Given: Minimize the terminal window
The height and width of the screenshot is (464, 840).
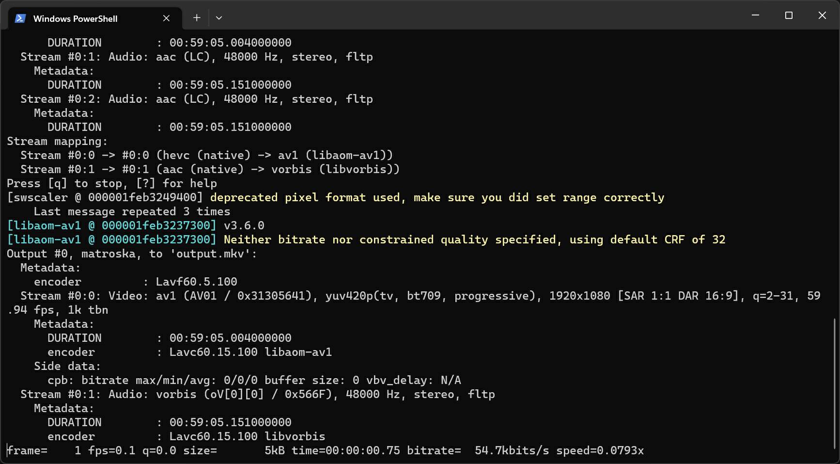Looking at the screenshot, I should point(755,16).
